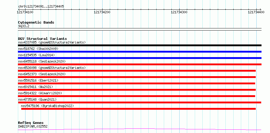This screenshot has height=133, width=270.
Task: Click ruler position 121734200
Action: click(x=102, y=12)
